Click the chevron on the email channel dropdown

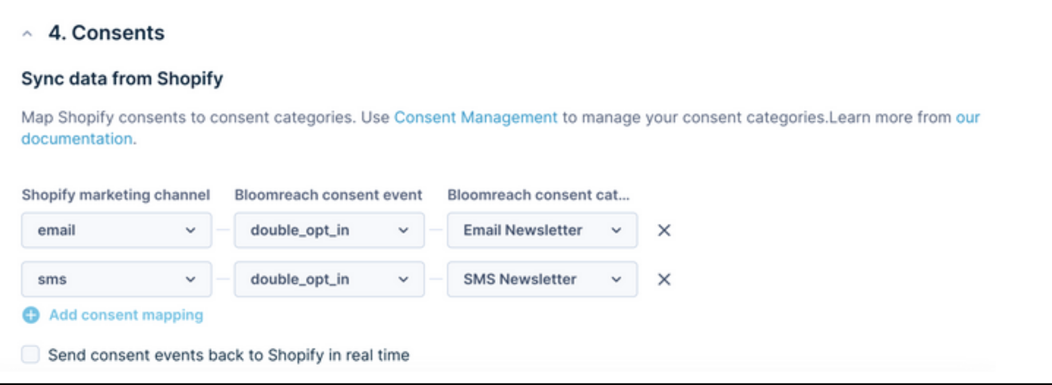191,231
